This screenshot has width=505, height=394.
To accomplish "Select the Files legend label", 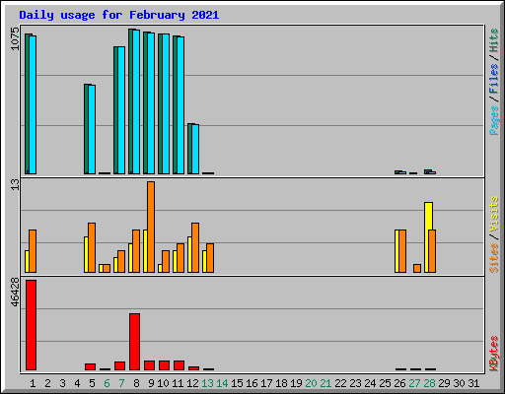I will (x=493, y=78).
